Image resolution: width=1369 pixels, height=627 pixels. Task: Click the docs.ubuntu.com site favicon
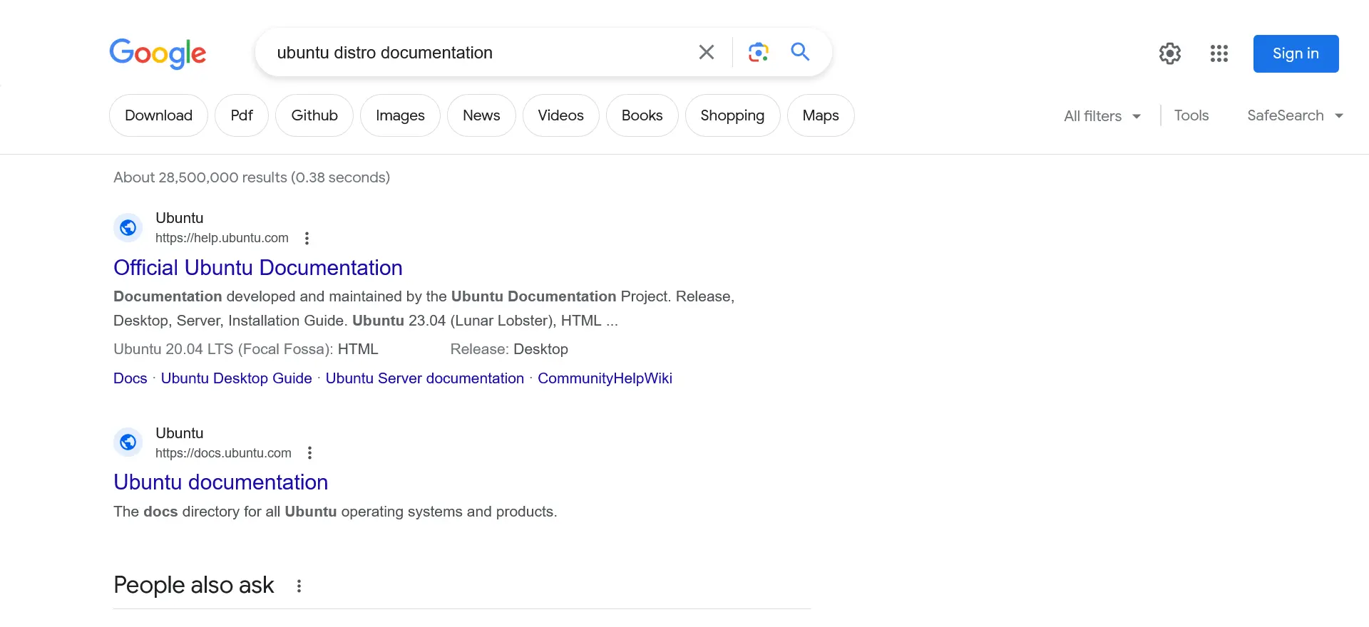(x=128, y=442)
